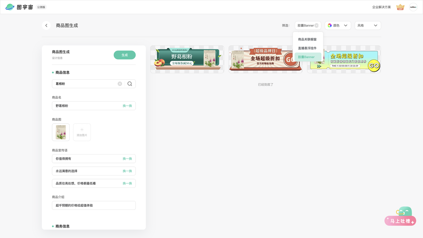The image size is (423, 238).
Task: Click the magnifier search icon
Action: click(x=130, y=84)
